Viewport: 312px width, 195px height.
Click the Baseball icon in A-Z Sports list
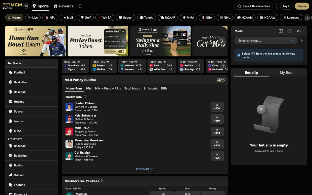coord(10,146)
